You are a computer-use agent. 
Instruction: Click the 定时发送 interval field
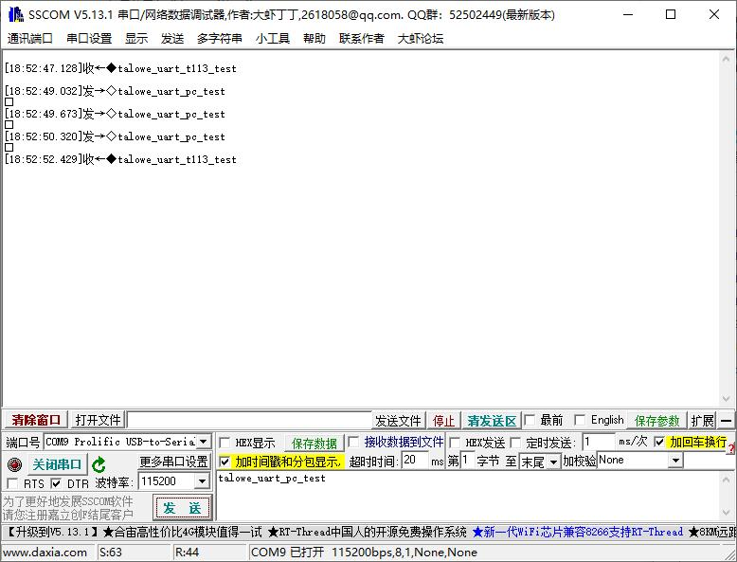click(x=599, y=442)
